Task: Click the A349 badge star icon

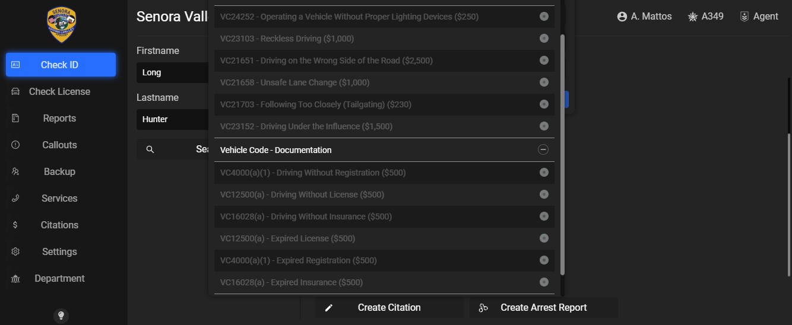Action: 692,17
